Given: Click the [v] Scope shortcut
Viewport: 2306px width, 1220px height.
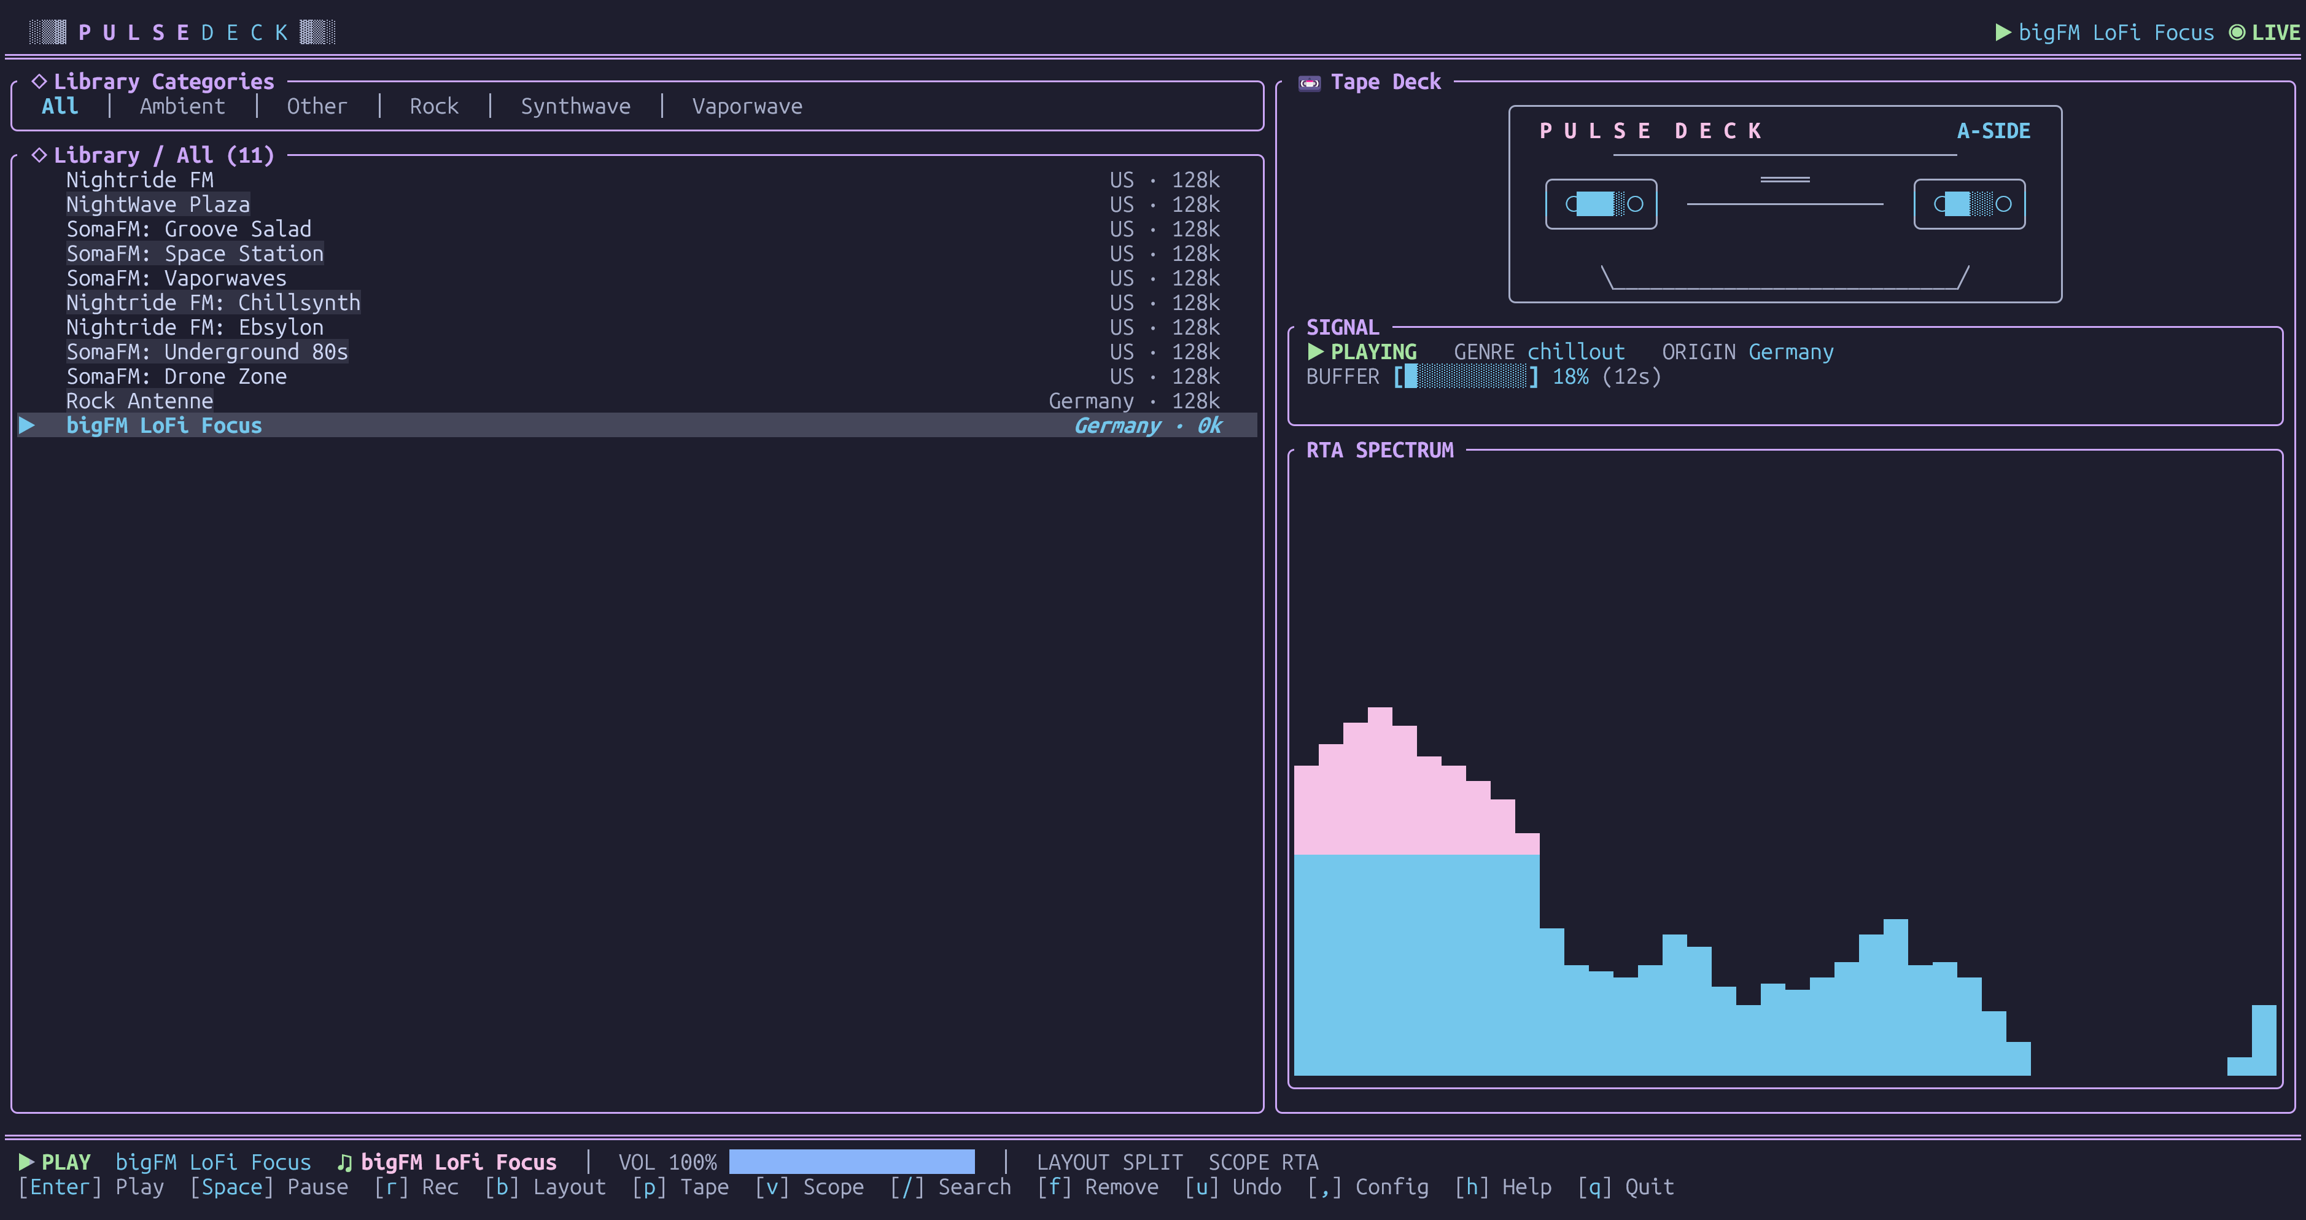Looking at the screenshot, I should click(809, 1187).
